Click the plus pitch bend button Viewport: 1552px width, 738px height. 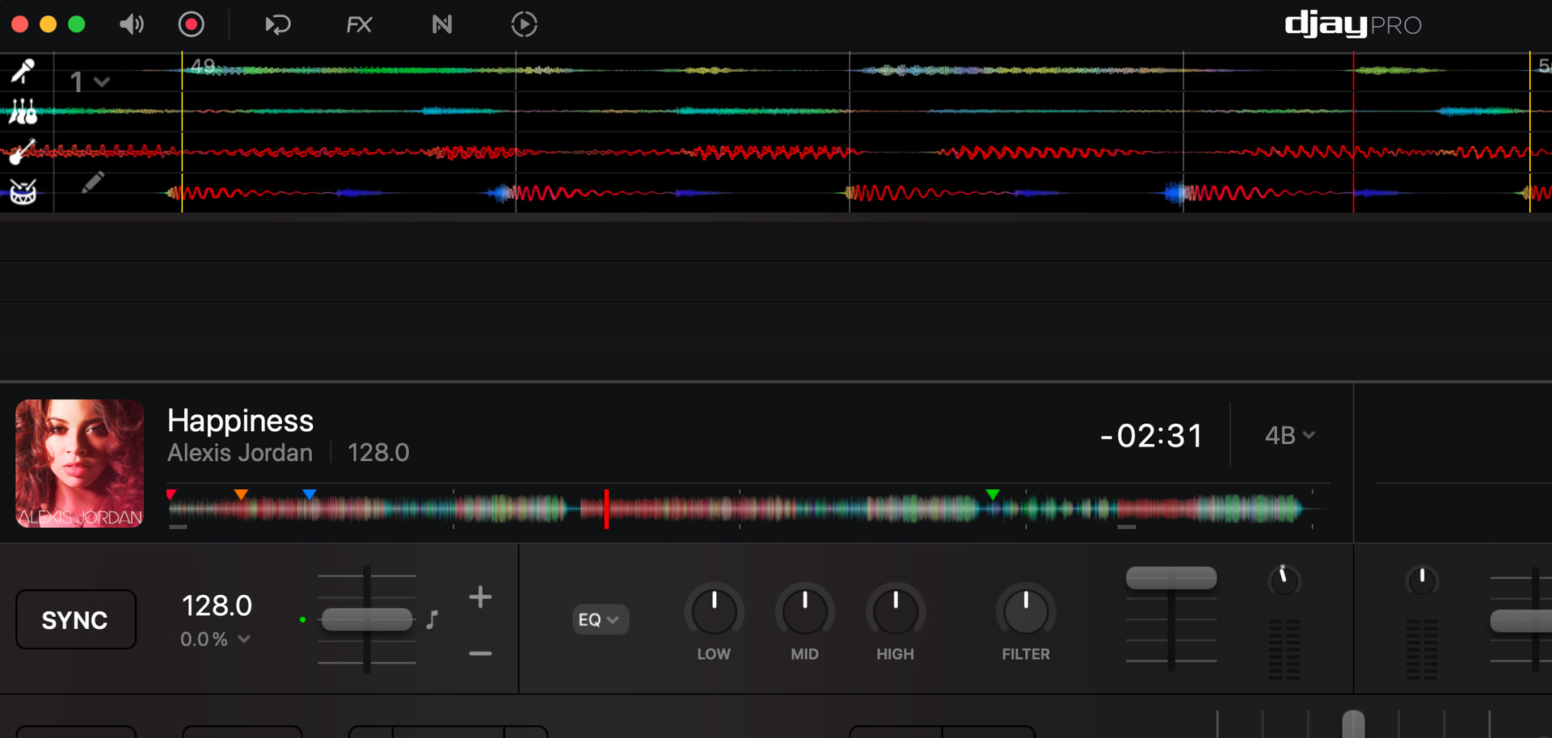(480, 598)
